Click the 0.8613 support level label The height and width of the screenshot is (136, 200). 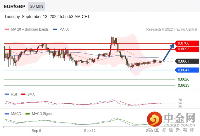(x=183, y=85)
